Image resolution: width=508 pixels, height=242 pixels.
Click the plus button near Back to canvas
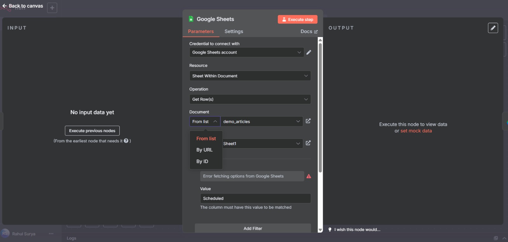52,8
